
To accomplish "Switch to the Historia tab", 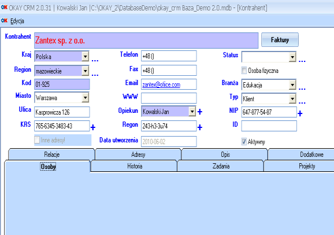I will 135,166.
